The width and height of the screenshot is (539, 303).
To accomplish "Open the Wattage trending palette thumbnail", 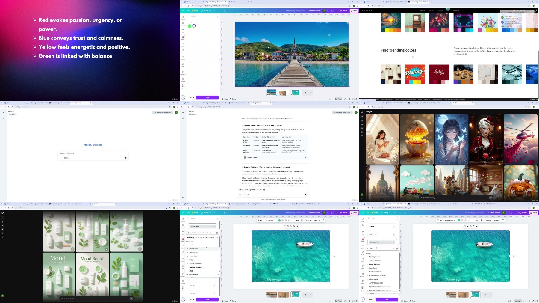I will point(415,74).
